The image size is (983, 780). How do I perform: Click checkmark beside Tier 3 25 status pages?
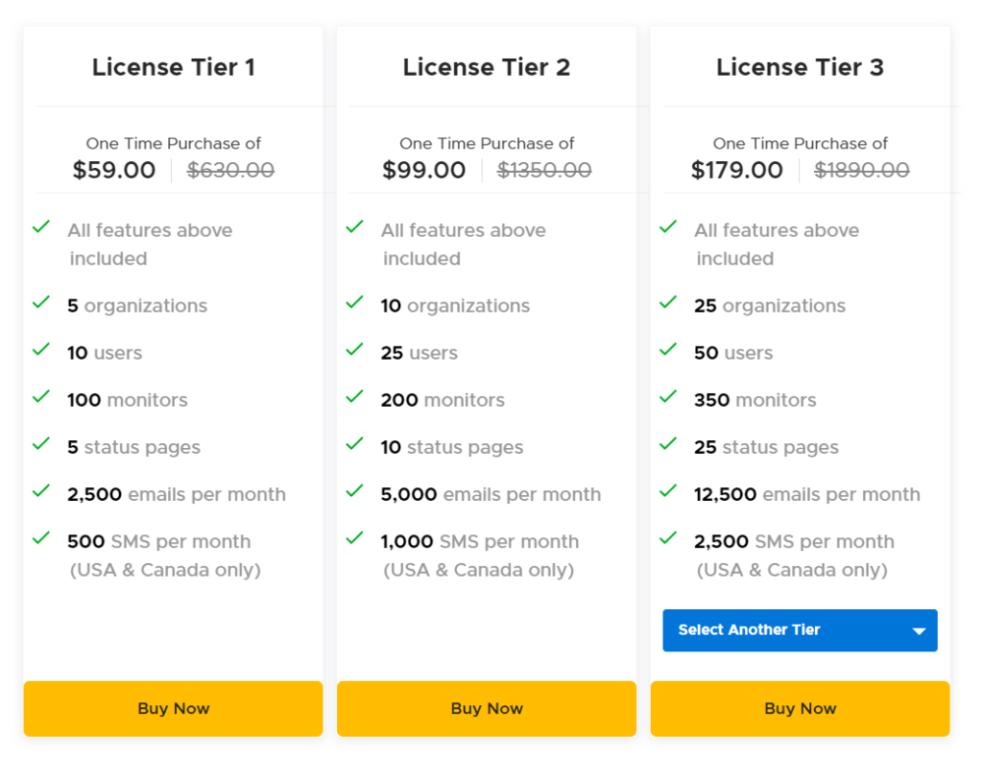point(668,443)
